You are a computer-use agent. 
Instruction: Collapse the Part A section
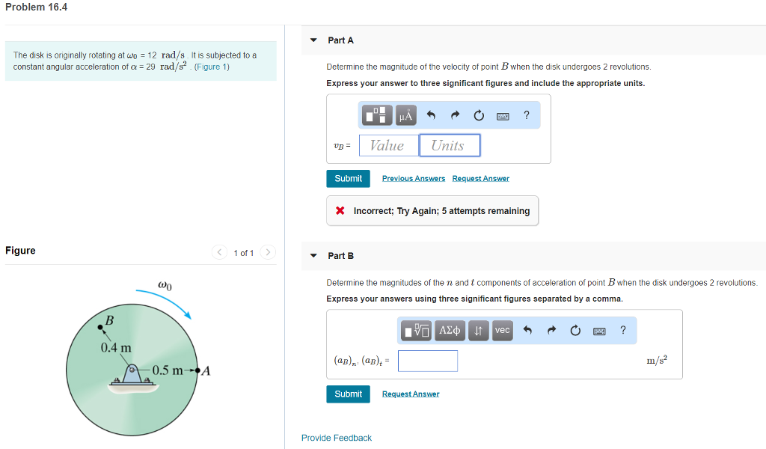(313, 40)
